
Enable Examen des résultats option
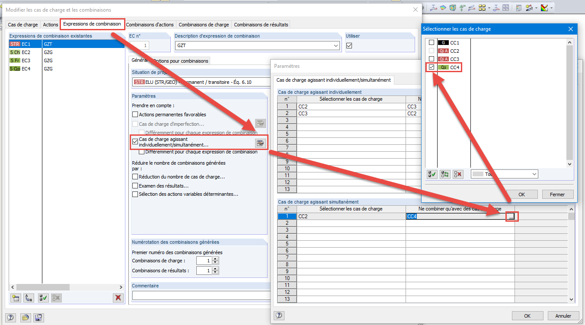click(135, 185)
